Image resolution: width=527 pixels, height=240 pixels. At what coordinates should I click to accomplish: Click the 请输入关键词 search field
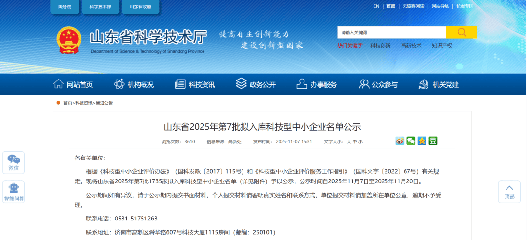[391, 33]
